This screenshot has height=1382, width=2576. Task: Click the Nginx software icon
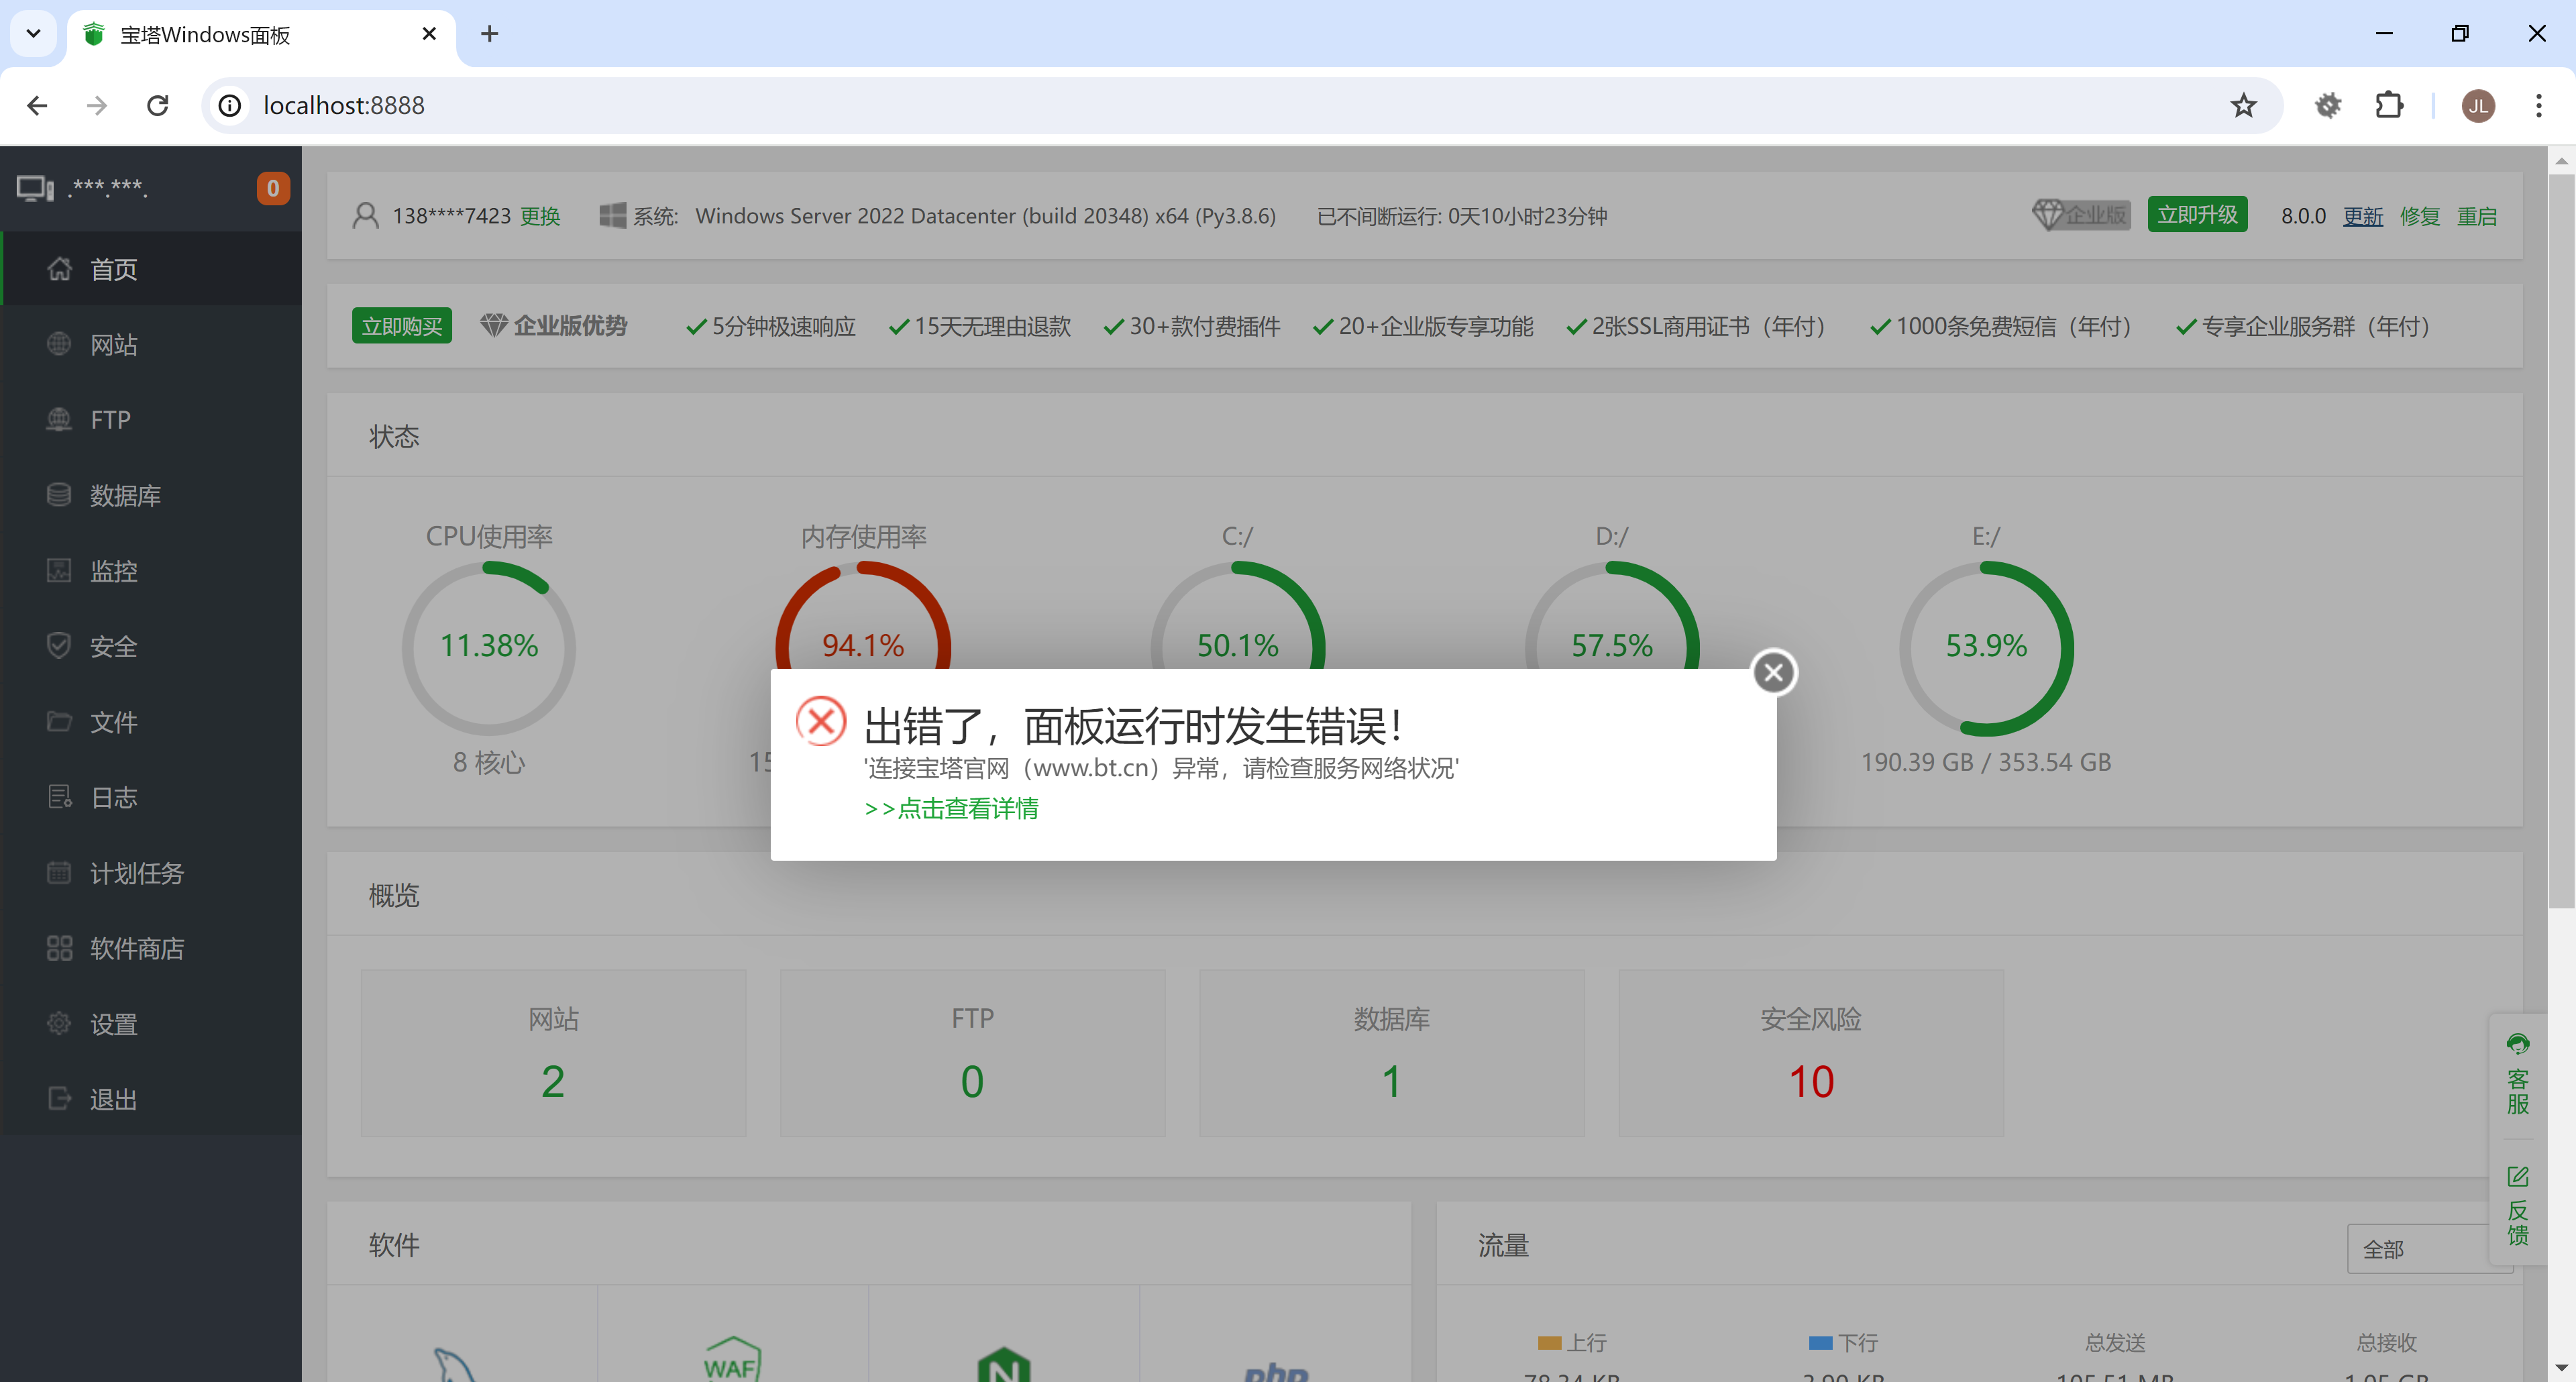click(1004, 1364)
